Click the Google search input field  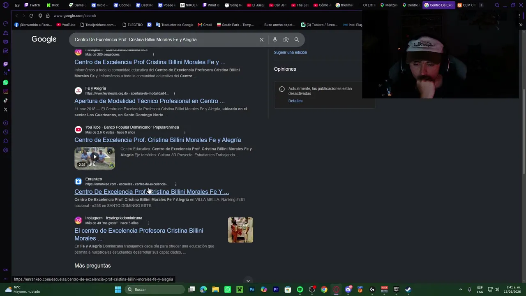[164, 39]
